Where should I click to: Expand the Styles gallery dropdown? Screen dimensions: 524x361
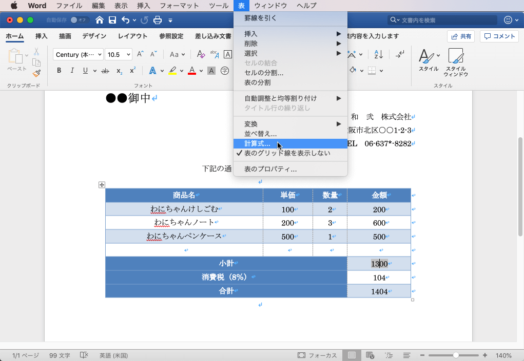tap(438, 55)
